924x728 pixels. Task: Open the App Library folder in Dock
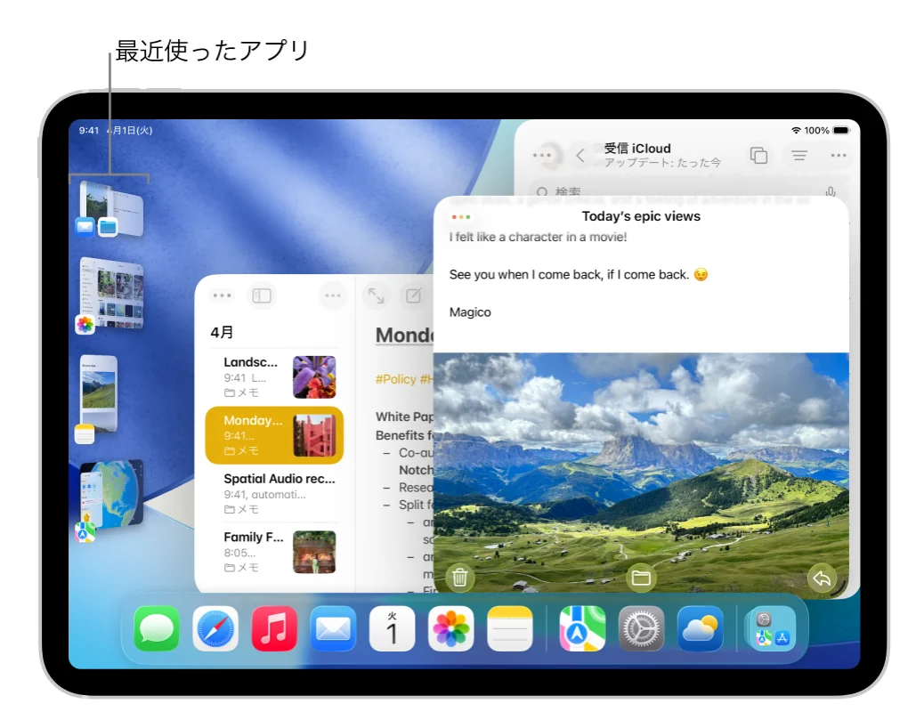click(771, 629)
